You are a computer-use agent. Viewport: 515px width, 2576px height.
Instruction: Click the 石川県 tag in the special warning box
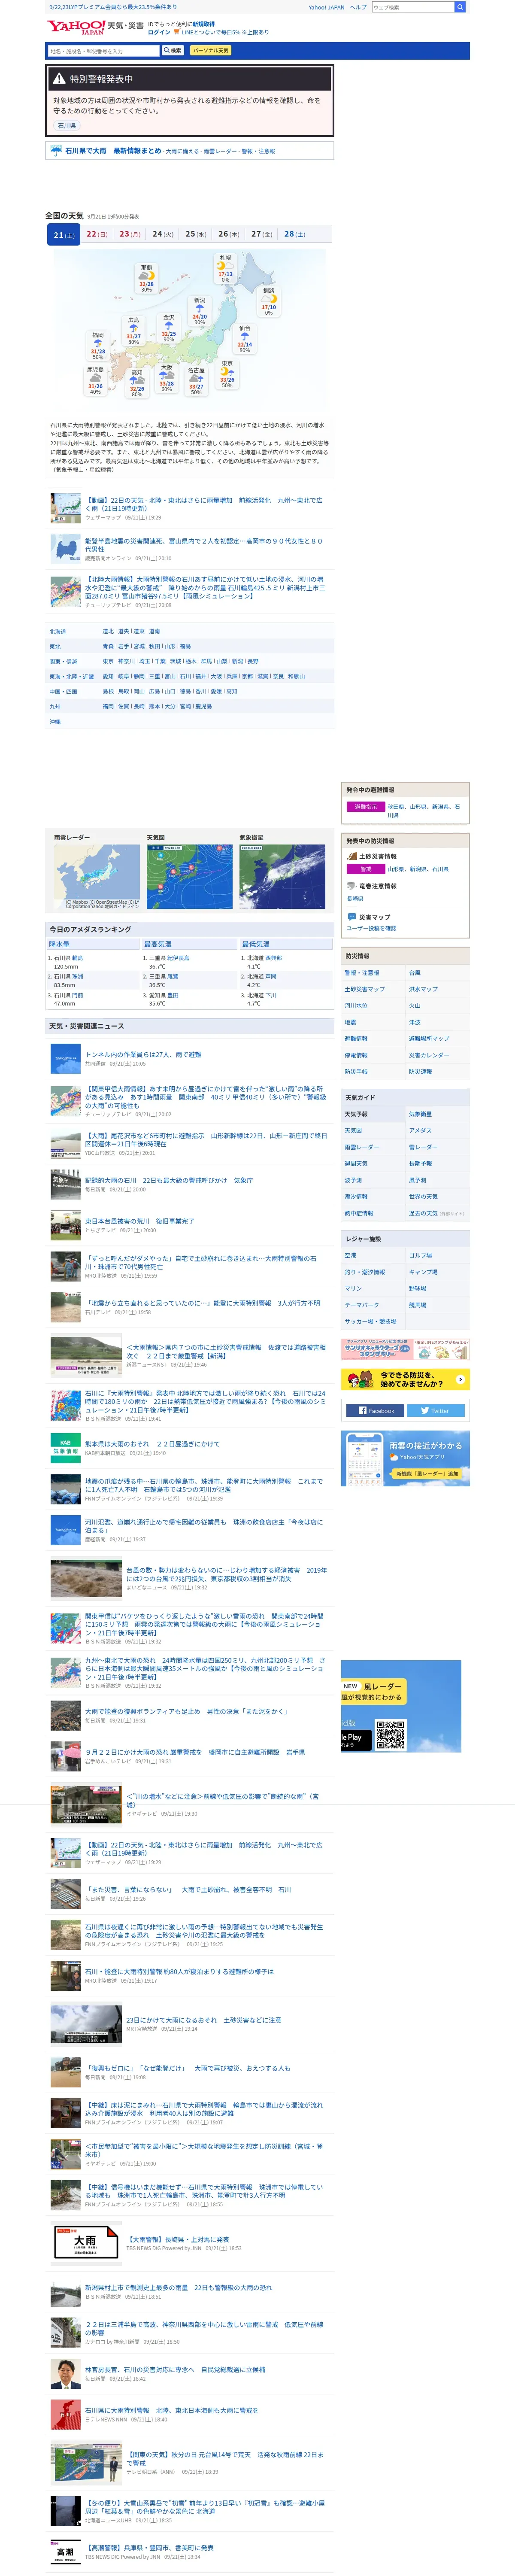(66, 126)
